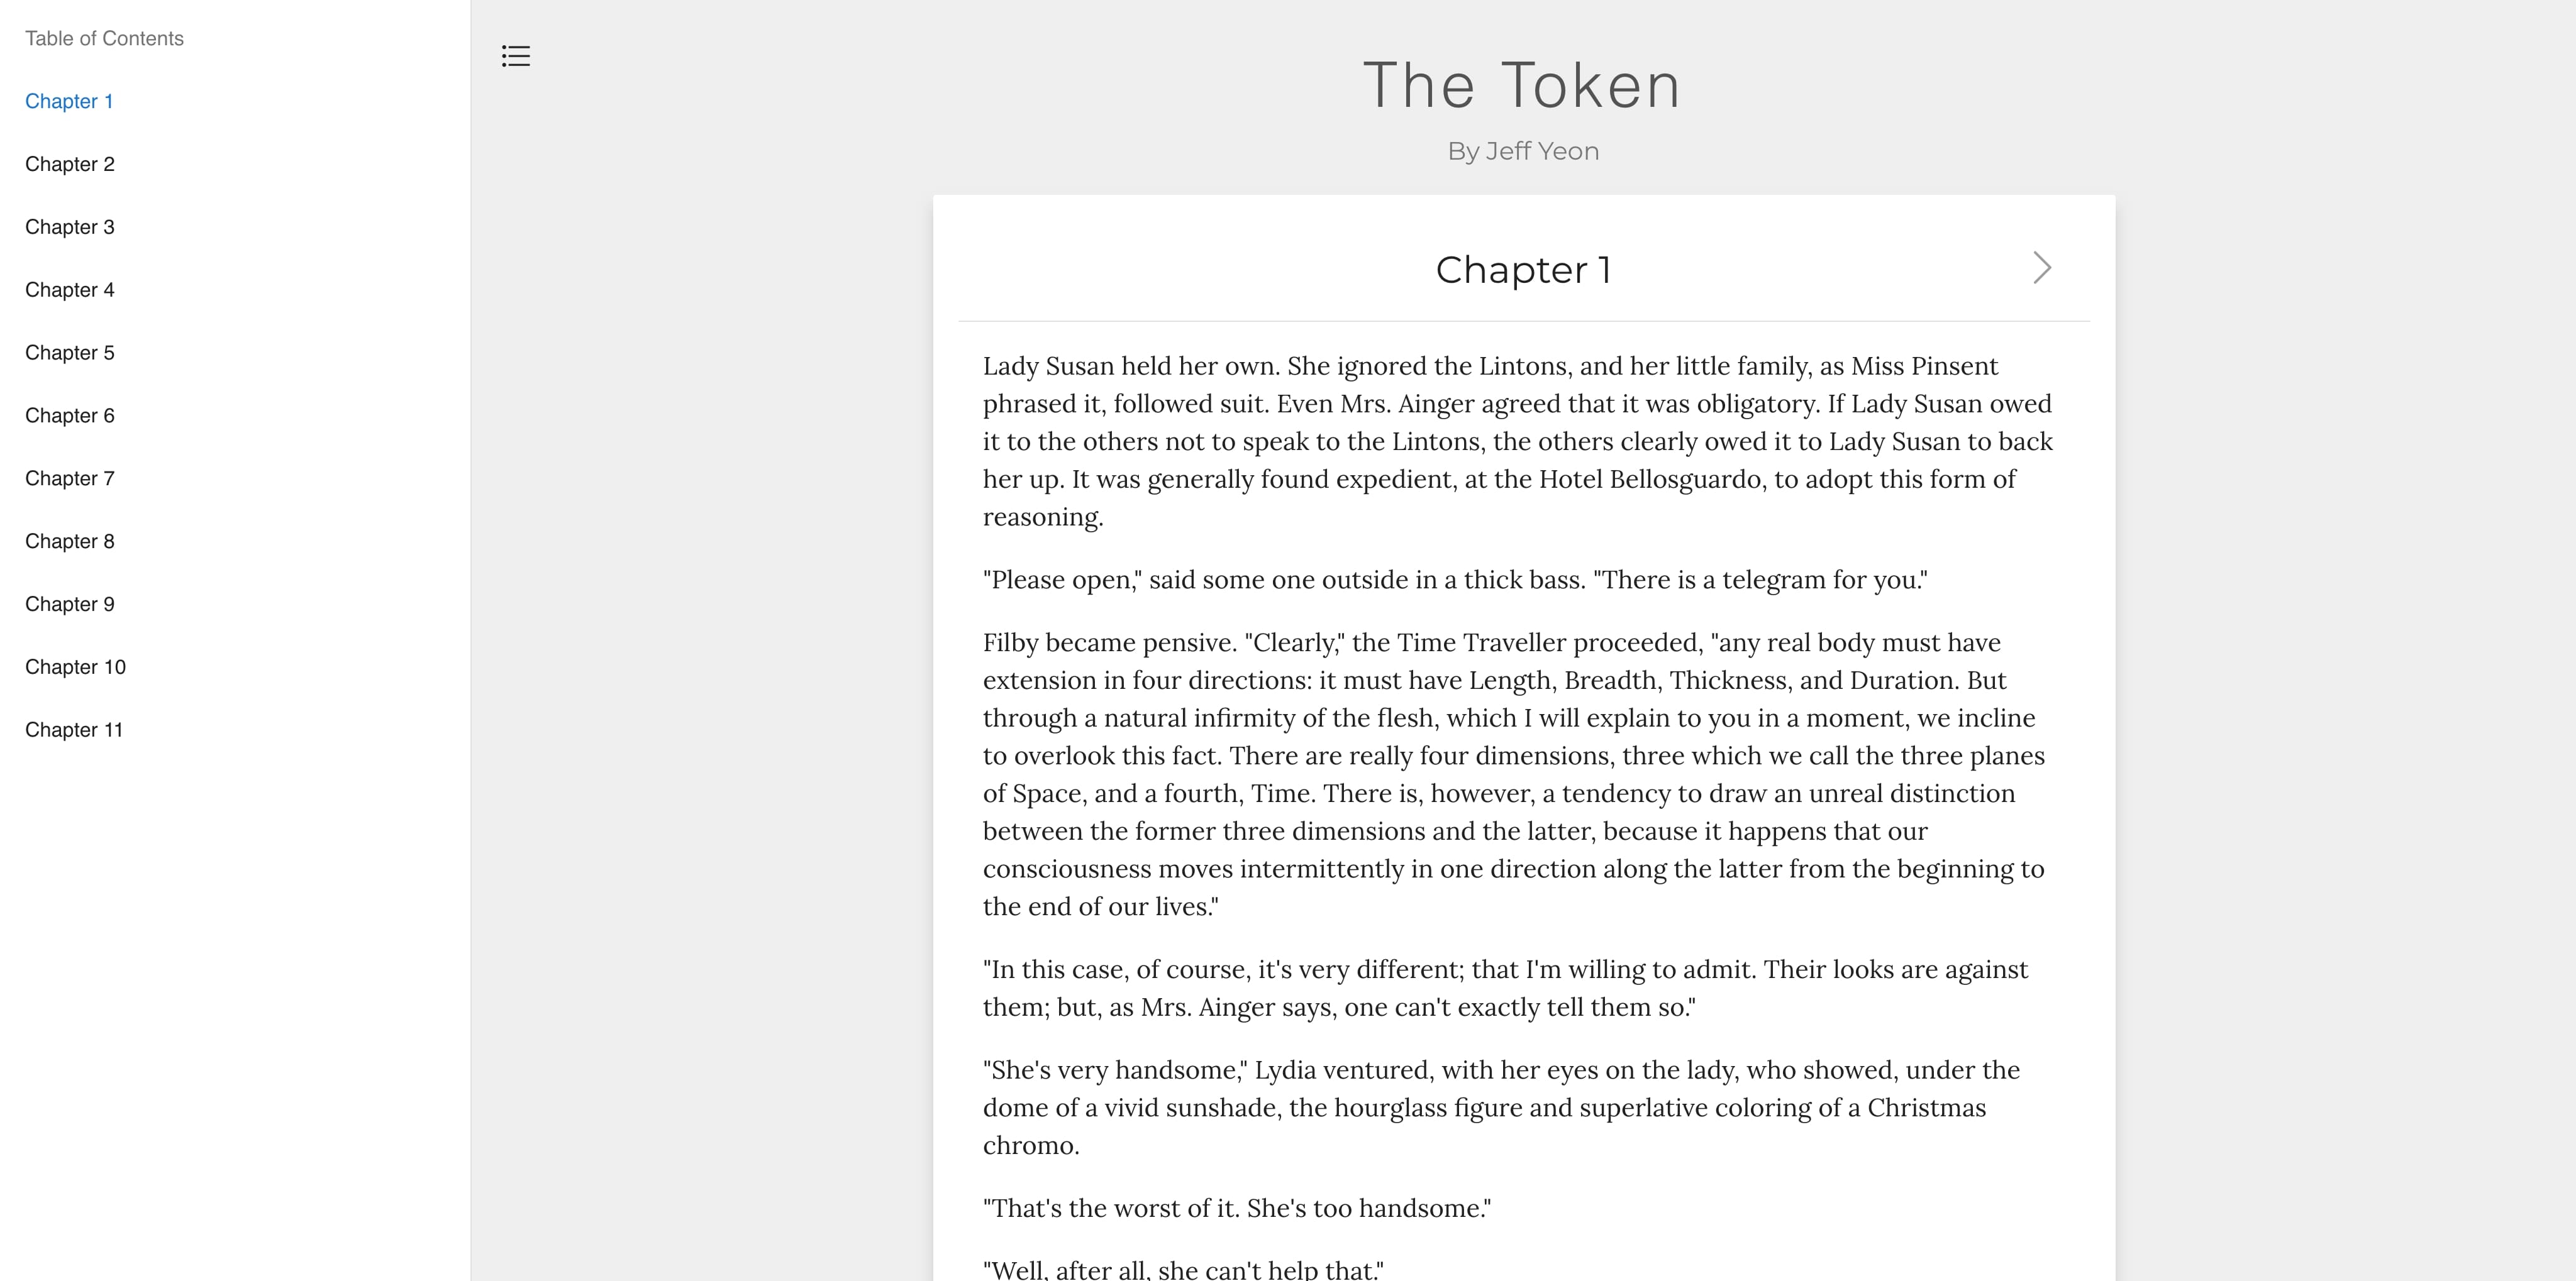This screenshot has height=1281, width=2576.
Task: Toggle Chapter 8 visibility in sidebar
Action: coord(69,541)
